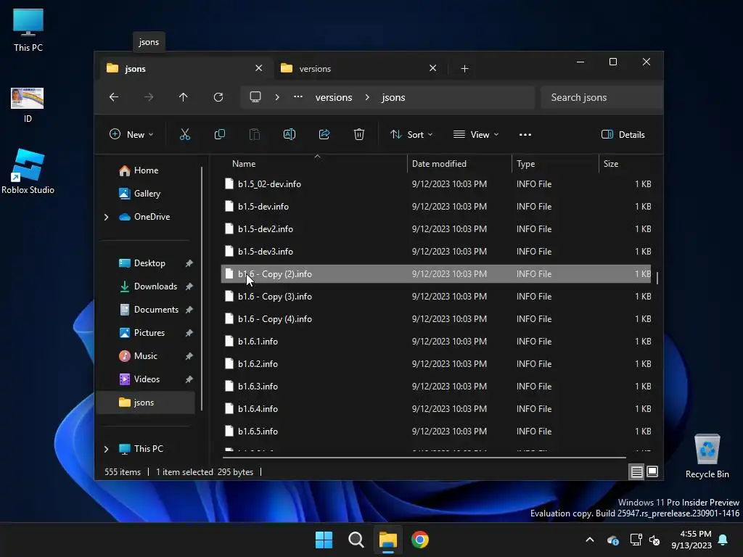Open the New dropdown menu
The image size is (743, 557).
[x=131, y=134]
